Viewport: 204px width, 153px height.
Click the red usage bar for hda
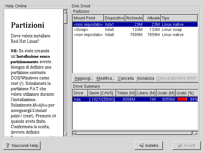point(182,99)
